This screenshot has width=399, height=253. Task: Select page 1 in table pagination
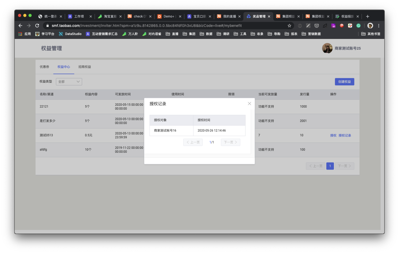[x=330, y=166]
